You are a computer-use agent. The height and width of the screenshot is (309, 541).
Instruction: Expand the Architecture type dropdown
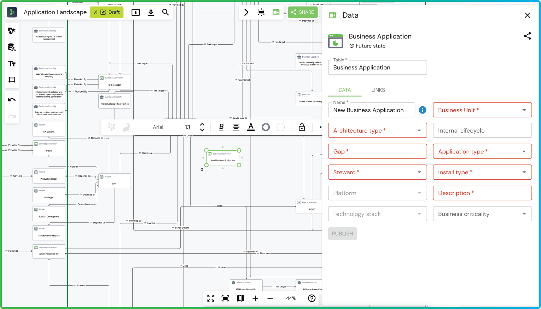click(x=377, y=130)
